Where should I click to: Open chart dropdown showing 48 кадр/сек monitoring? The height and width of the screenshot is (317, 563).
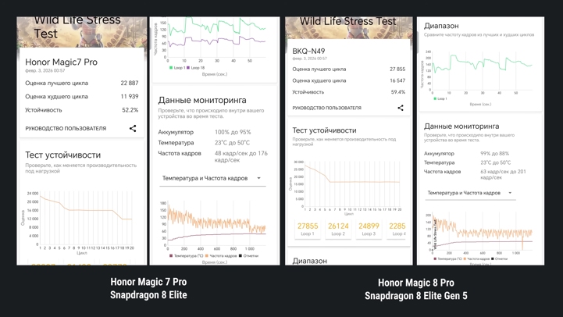point(212,179)
